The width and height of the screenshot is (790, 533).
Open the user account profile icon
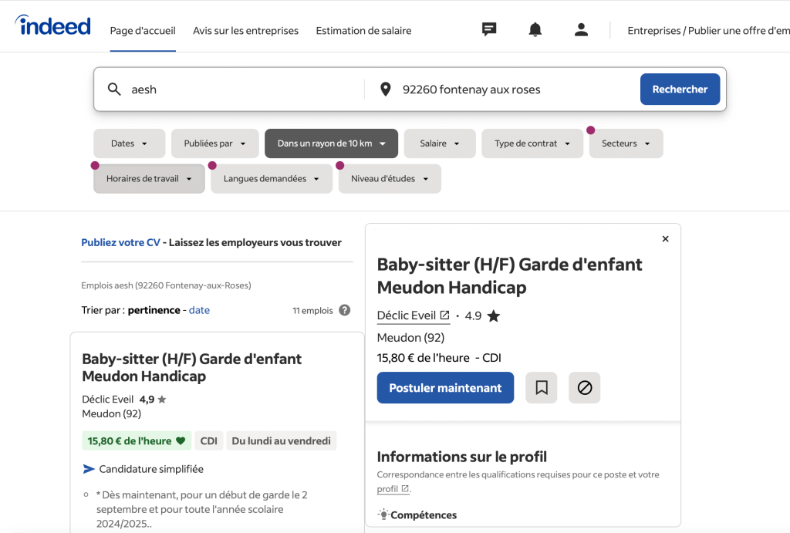click(581, 30)
